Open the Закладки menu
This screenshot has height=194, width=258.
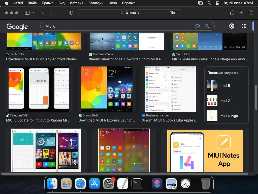96,3
